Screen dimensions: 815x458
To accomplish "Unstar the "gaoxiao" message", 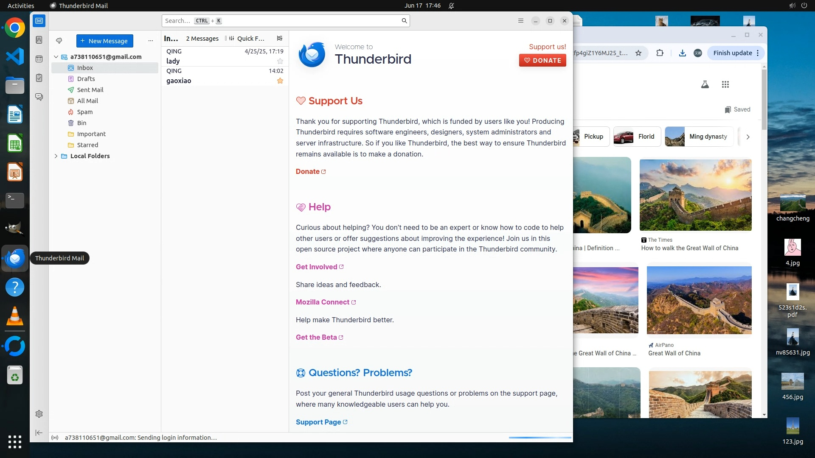I will click(x=280, y=81).
